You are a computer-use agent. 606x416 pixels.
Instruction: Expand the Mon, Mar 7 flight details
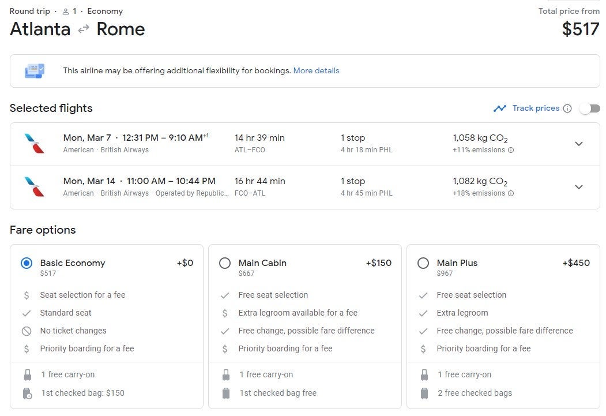pyautogui.click(x=578, y=144)
